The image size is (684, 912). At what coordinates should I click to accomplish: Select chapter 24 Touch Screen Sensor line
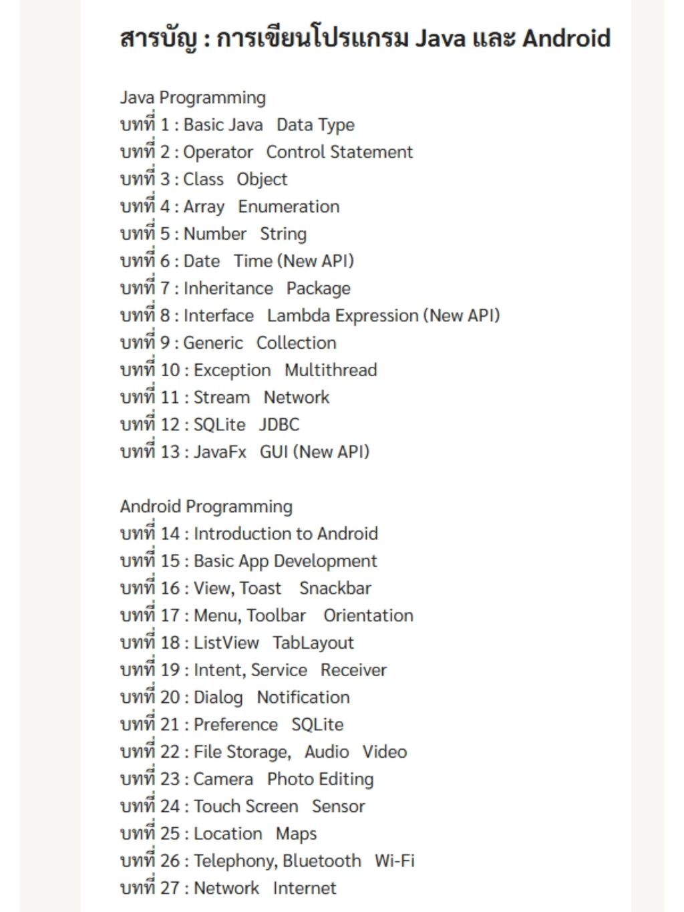pyautogui.click(x=242, y=806)
